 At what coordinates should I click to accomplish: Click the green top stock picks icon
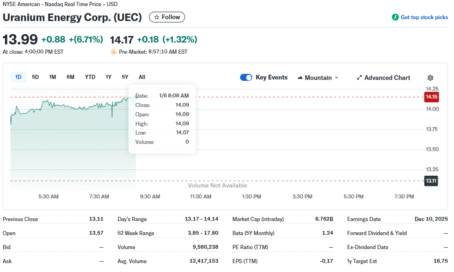point(395,17)
